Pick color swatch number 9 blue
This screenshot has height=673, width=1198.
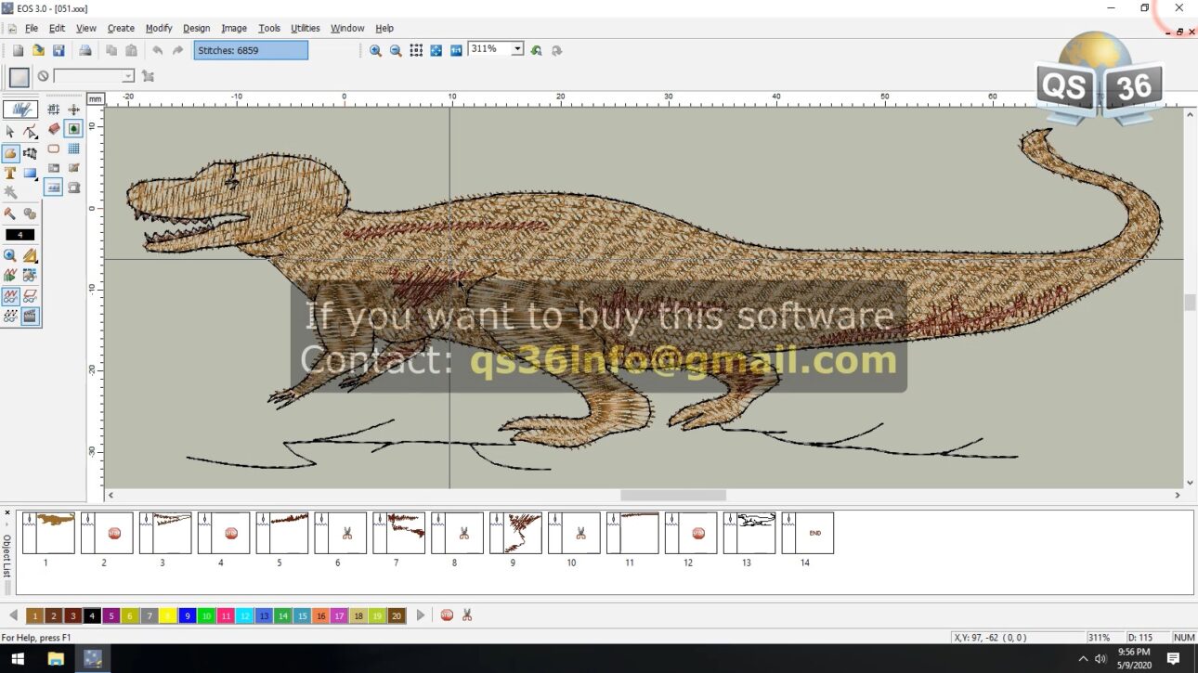coord(188,615)
